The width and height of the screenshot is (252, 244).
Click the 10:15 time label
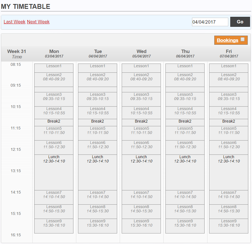16,107
